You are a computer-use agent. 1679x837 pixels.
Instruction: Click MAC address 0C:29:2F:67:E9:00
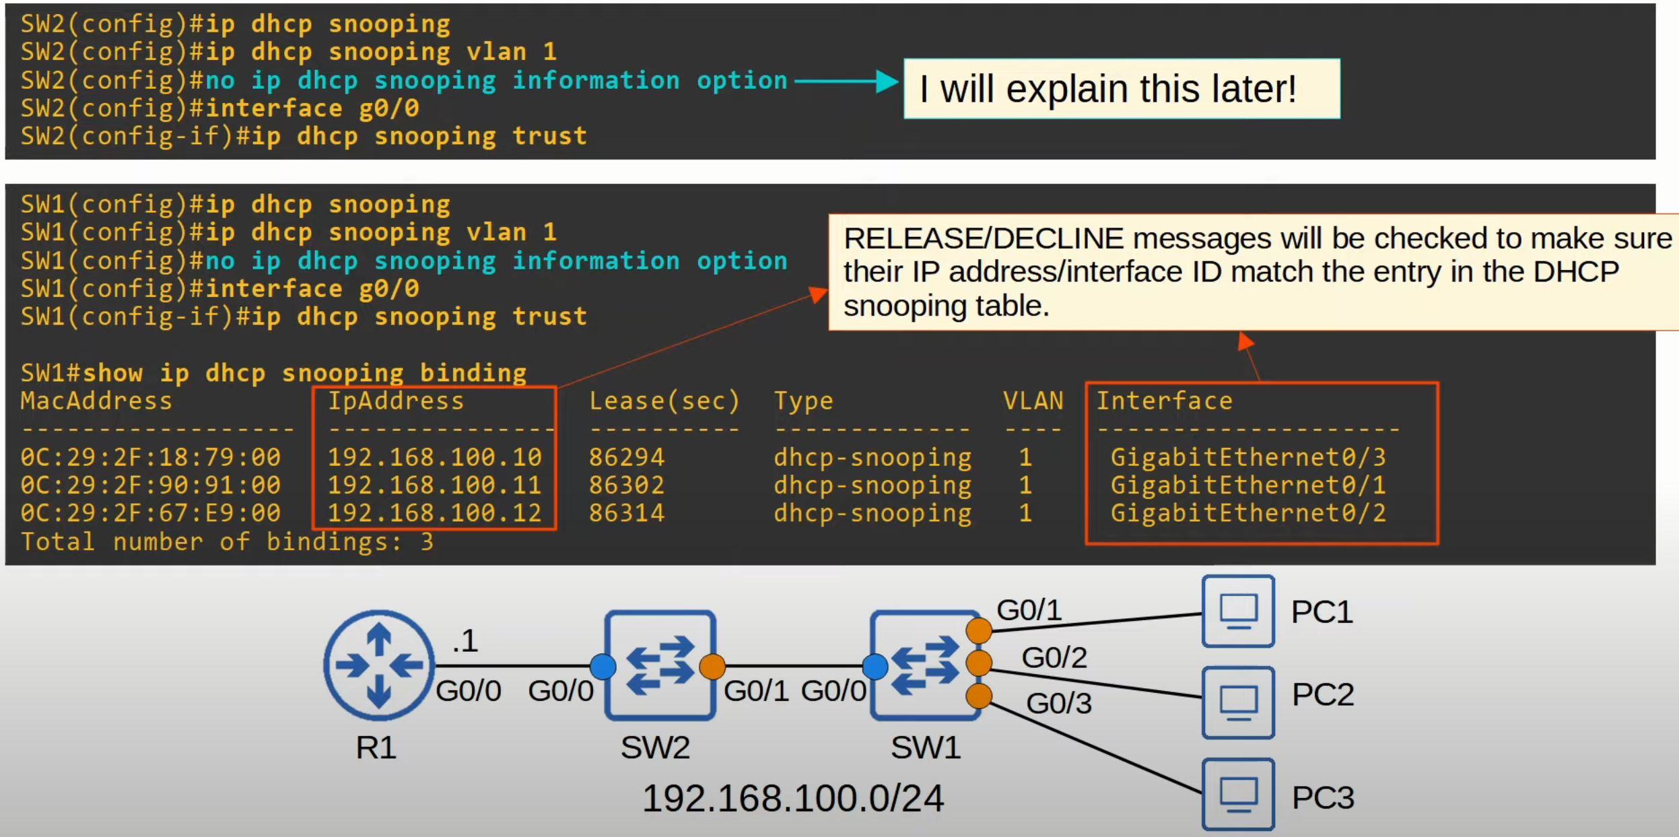pyautogui.click(x=150, y=514)
